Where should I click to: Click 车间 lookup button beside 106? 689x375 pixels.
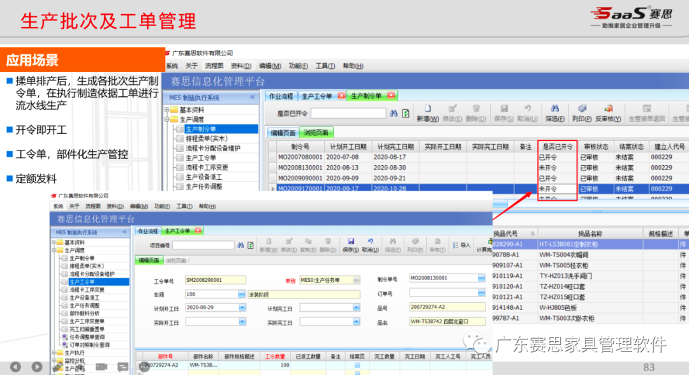click(x=242, y=294)
